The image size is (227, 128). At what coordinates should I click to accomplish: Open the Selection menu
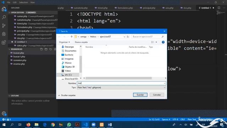pyautogui.click(x=23, y=2)
